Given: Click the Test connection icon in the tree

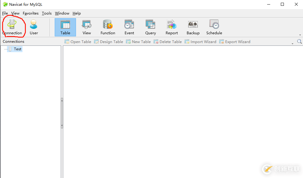Looking at the screenshot, I should 10,49.
